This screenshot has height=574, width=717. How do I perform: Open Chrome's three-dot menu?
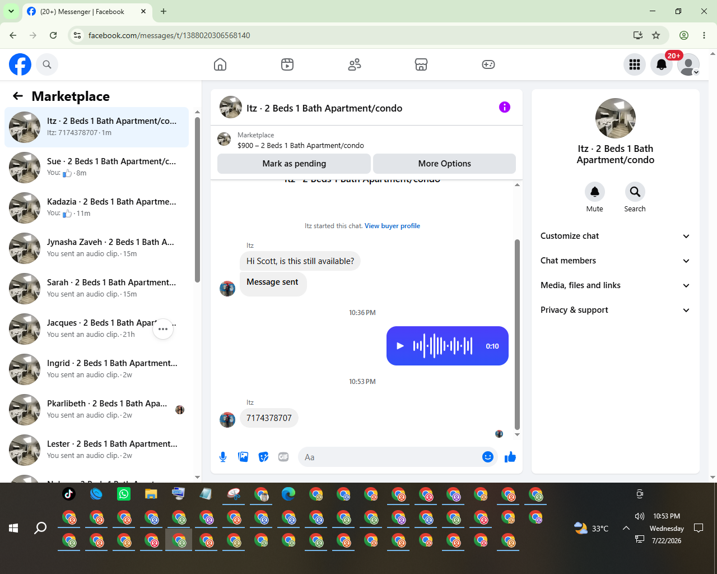click(x=704, y=35)
